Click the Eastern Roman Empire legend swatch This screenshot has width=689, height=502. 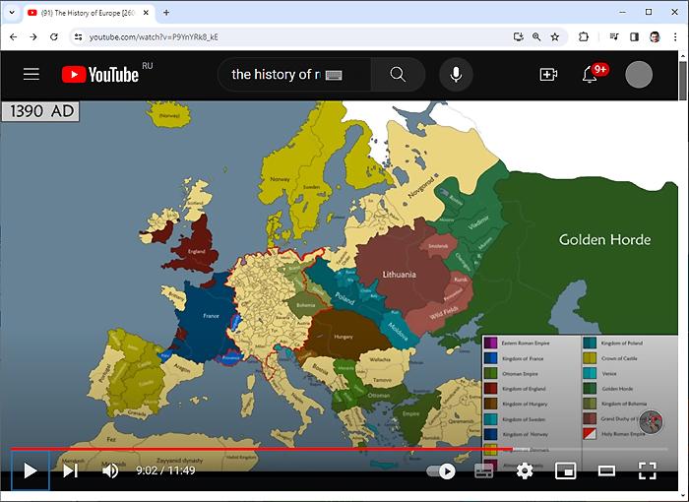coord(490,343)
